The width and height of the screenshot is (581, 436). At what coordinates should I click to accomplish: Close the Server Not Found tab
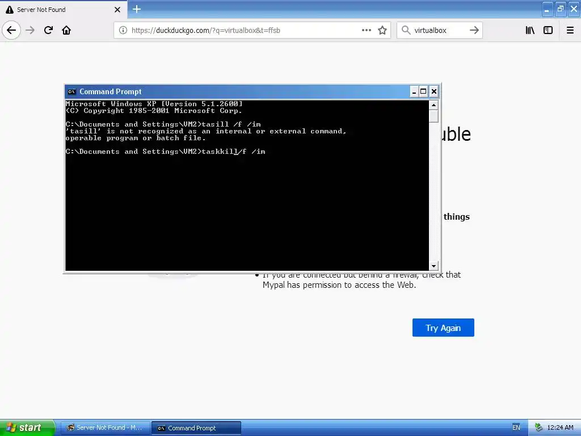point(117,10)
